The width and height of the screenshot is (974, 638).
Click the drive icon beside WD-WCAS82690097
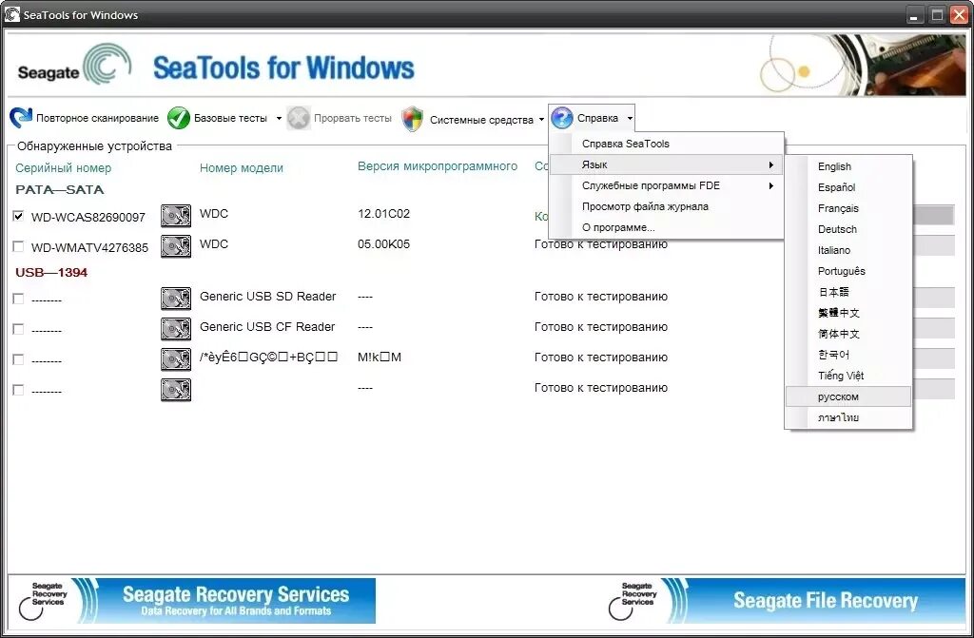pyautogui.click(x=176, y=216)
